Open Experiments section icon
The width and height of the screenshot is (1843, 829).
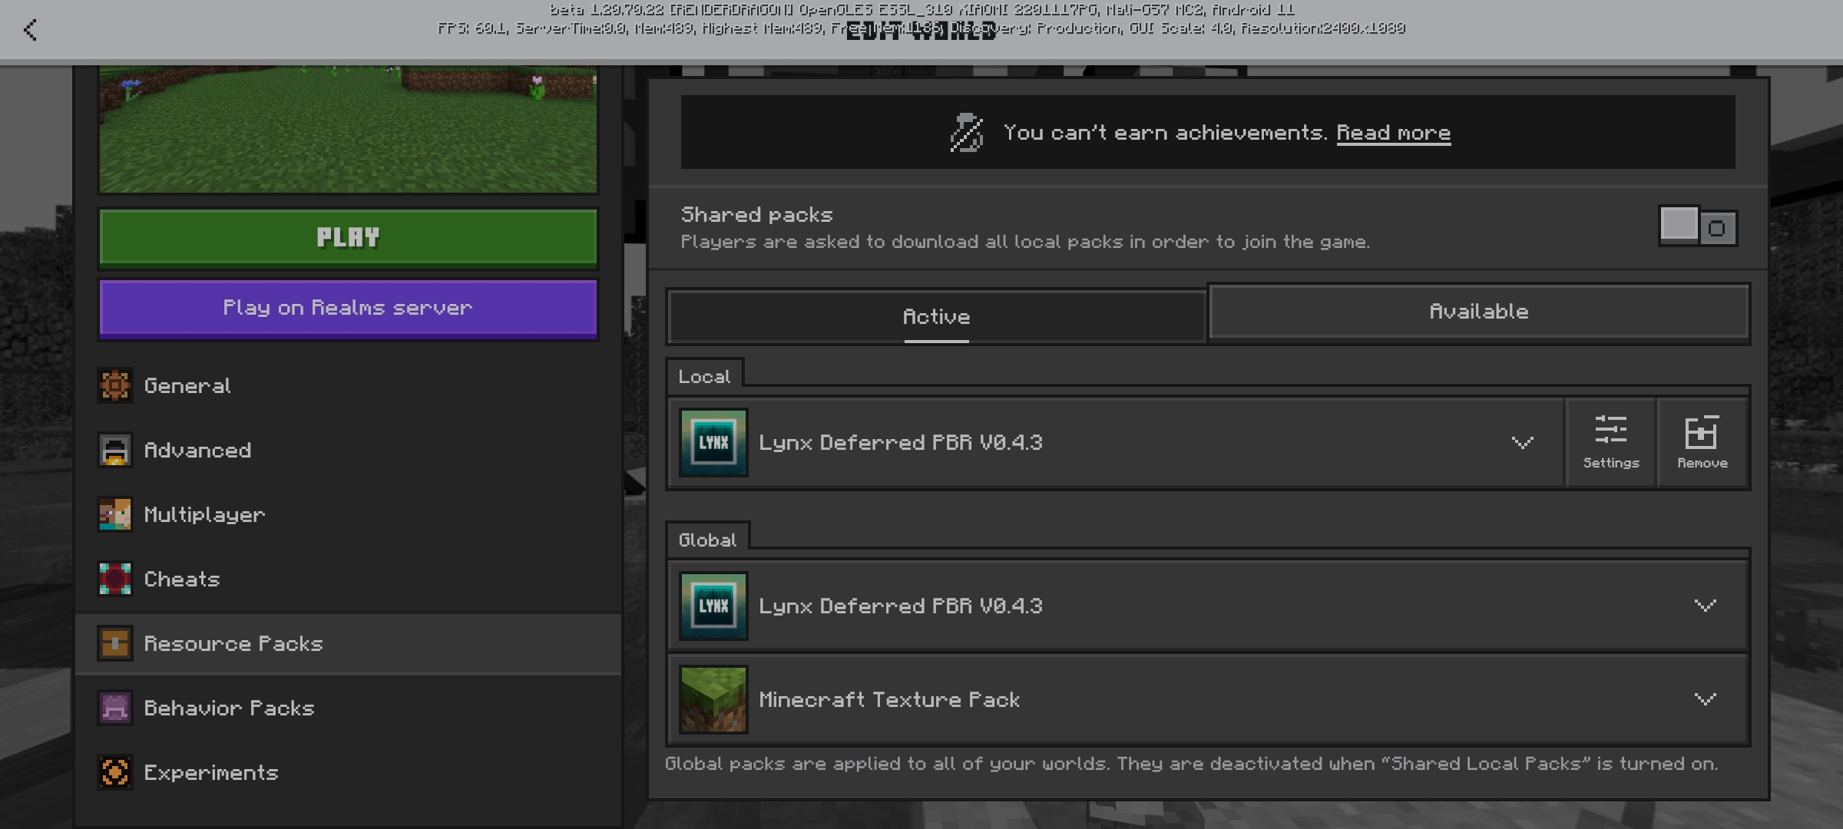click(x=115, y=772)
